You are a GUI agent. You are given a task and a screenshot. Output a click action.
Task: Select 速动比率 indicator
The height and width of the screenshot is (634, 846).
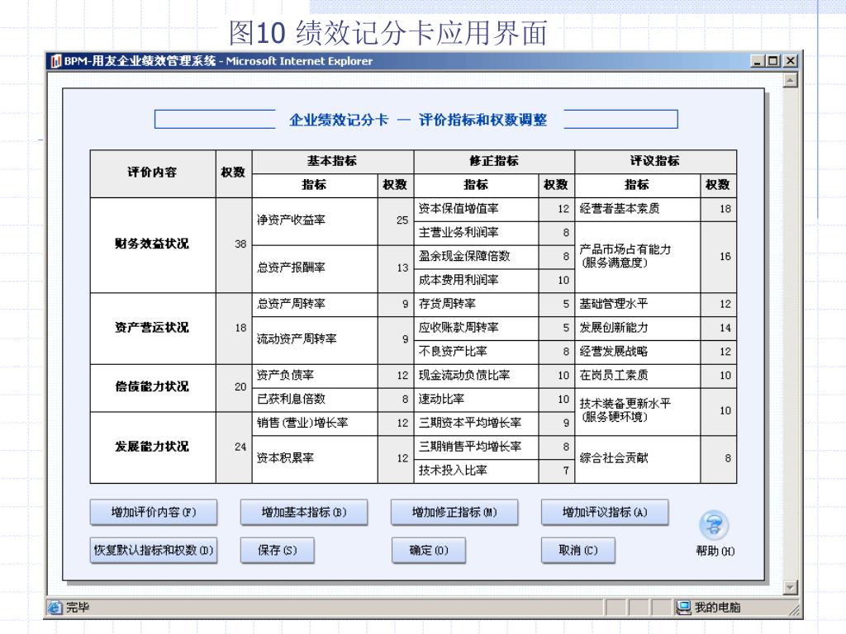[476, 400]
